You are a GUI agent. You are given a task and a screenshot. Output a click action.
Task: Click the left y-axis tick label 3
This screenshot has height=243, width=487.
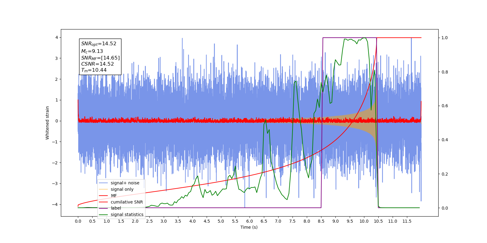(x=57, y=58)
